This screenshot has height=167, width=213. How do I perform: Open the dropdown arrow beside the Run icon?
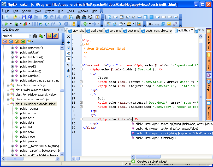click(x=11, y=24)
